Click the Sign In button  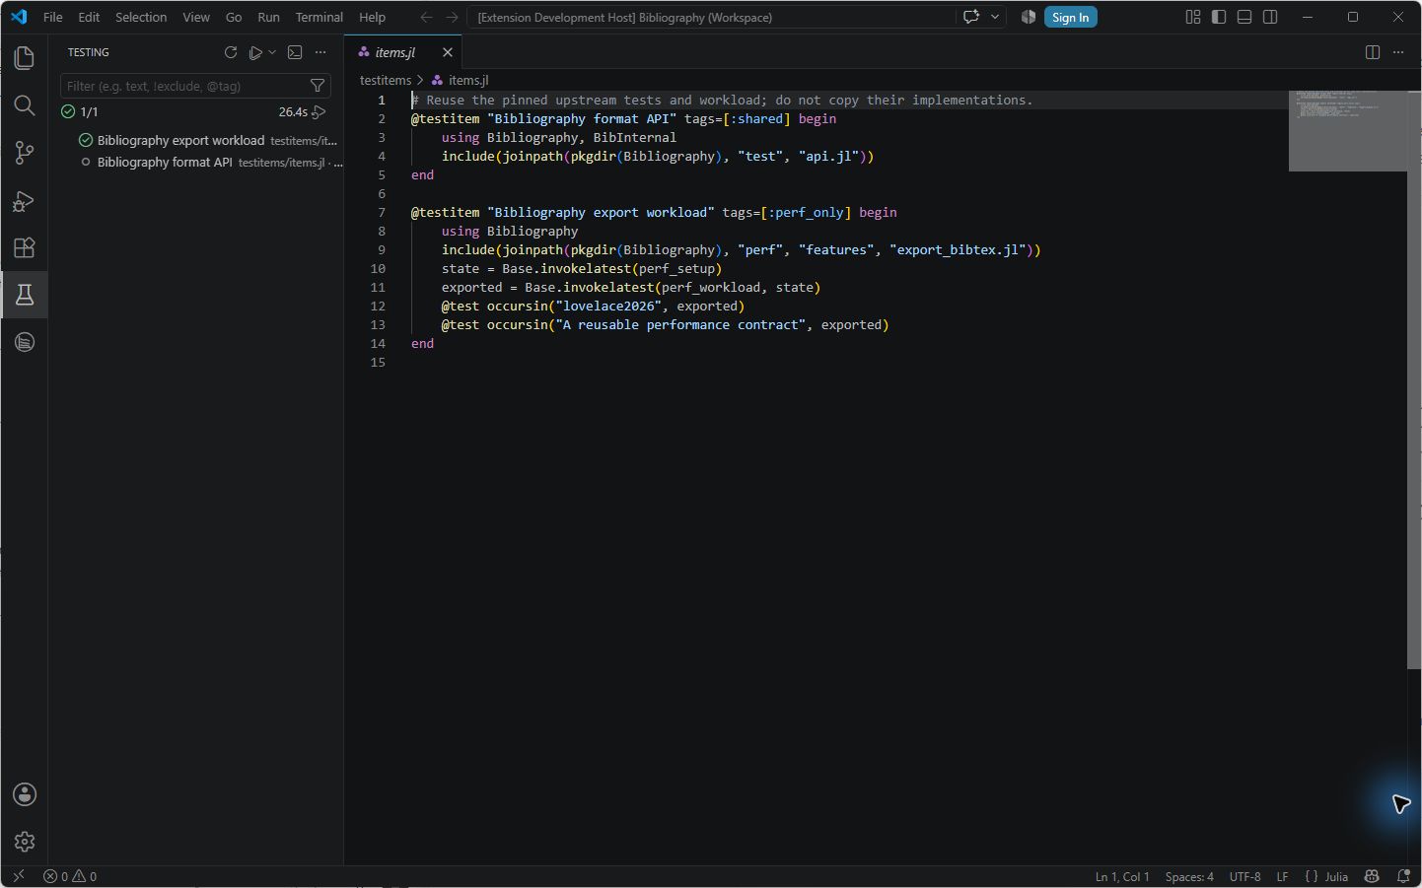click(x=1070, y=17)
